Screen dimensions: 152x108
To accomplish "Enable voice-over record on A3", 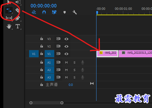I will tap(82, 77).
